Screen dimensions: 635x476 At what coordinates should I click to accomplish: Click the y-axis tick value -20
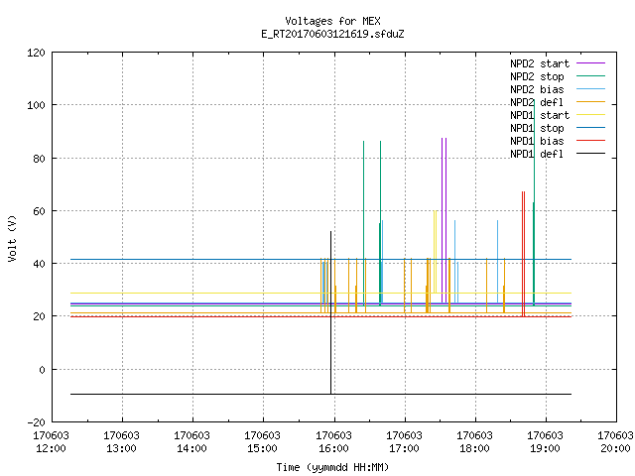coord(36,422)
